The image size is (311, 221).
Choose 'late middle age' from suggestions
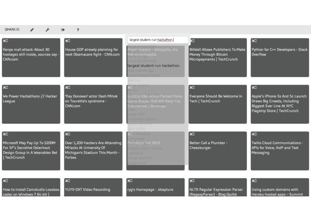click(x=141, y=71)
